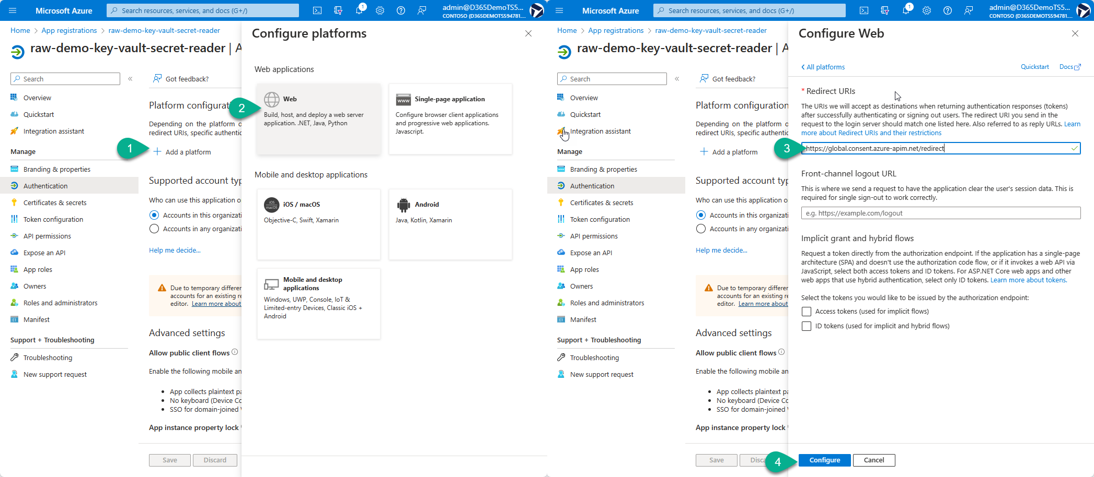This screenshot has height=477, width=1094.
Task: Click the info icon beside Allow public client flows in the Configure platforms window
Action: (x=235, y=352)
